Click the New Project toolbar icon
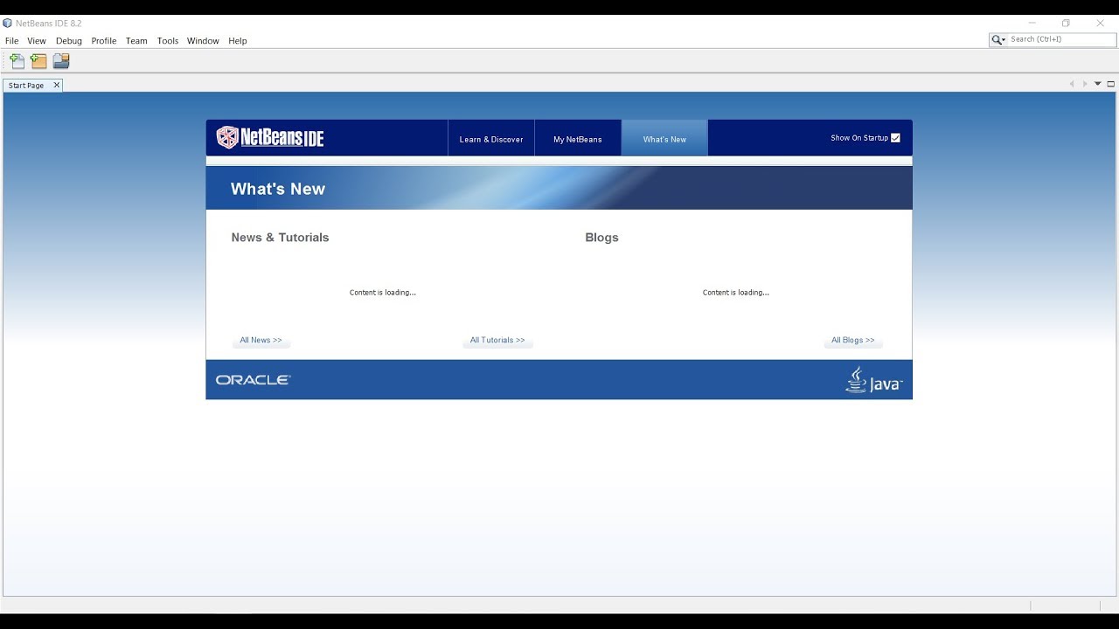This screenshot has width=1119, height=629. point(38,61)
